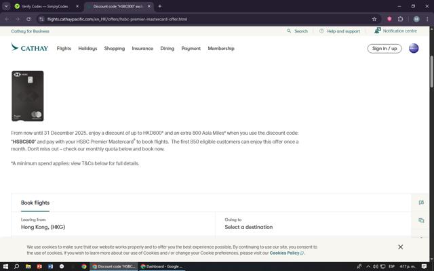Click the volume icon in tray
Screen dimensions: 434x271
click(375, 266)
